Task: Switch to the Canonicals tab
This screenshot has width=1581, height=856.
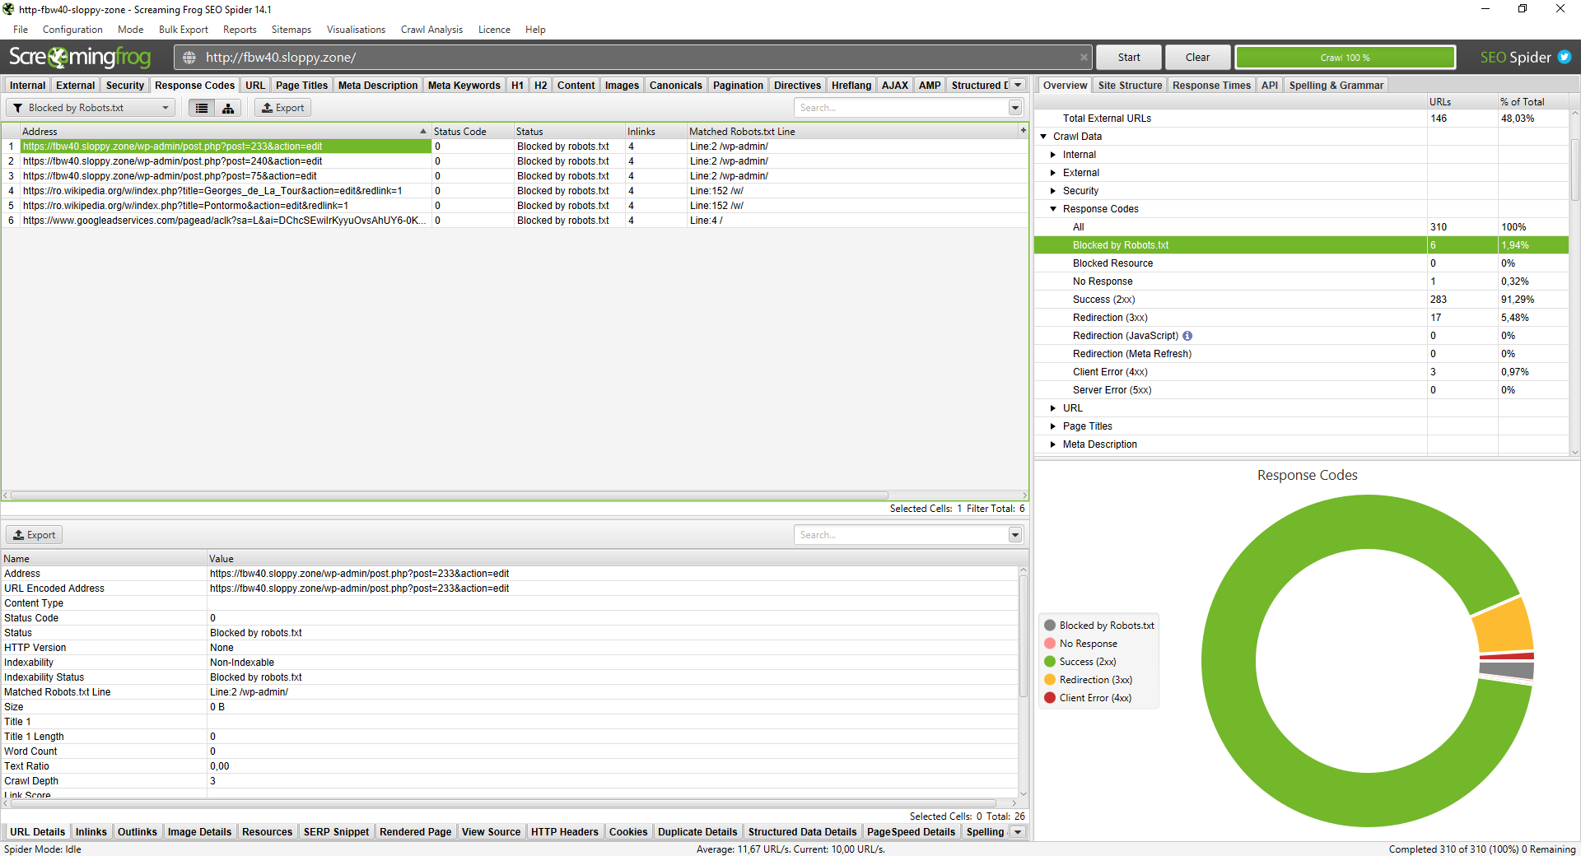Action: 675,85
